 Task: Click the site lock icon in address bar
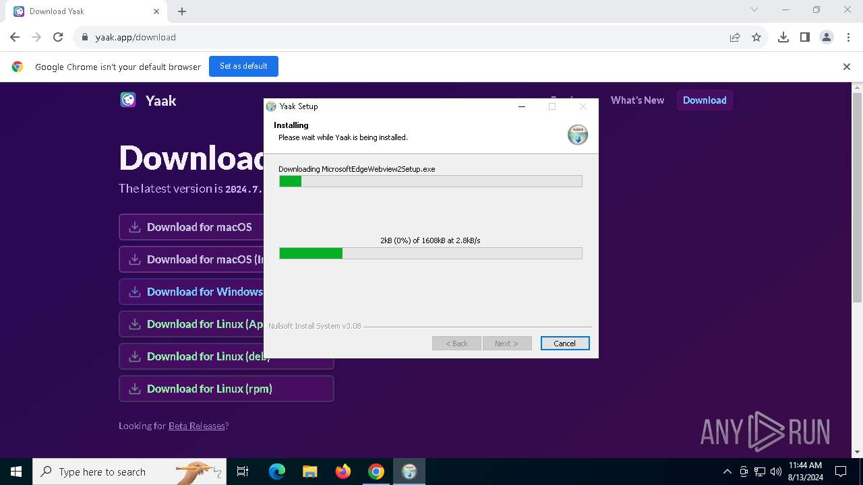coord(85,37)
